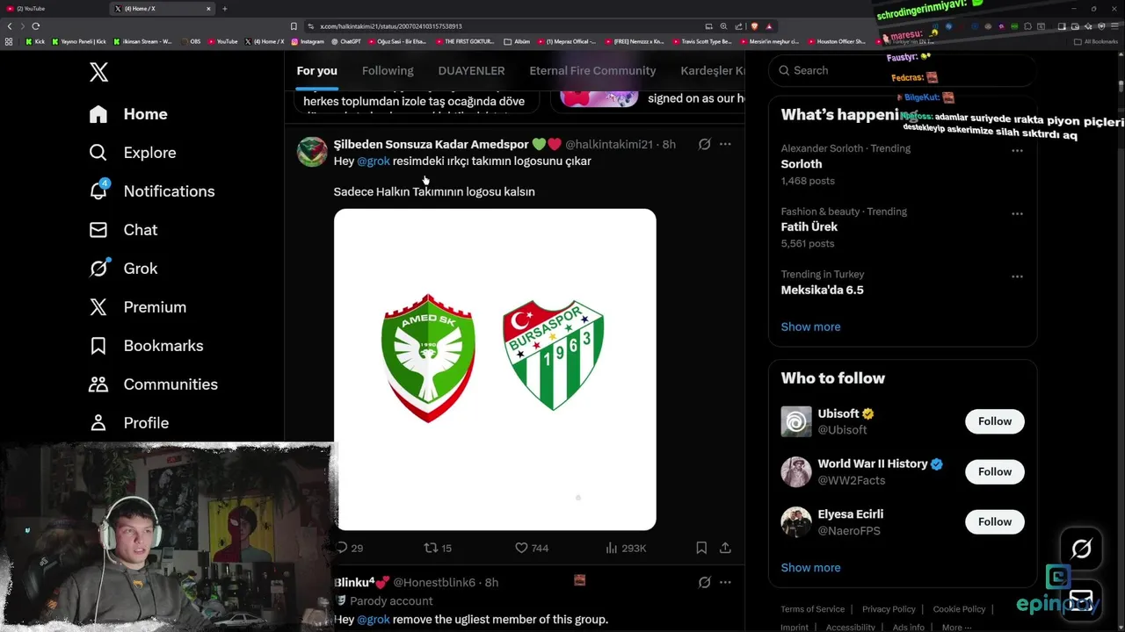Follow the World War II History account
This screenshot has height=632, width=1125.
995,471
